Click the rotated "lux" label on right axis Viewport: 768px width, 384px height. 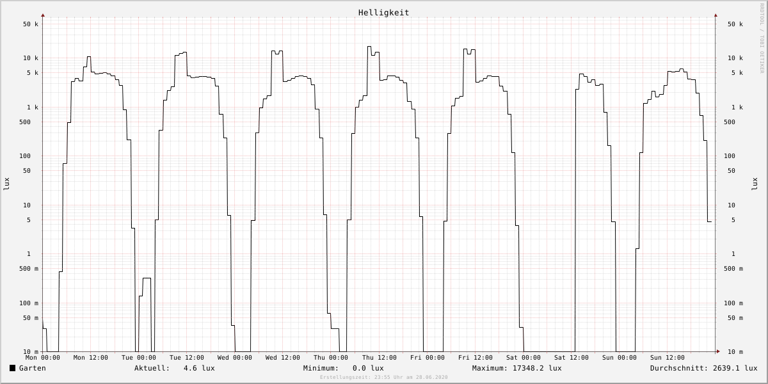(x=755, y=184)
